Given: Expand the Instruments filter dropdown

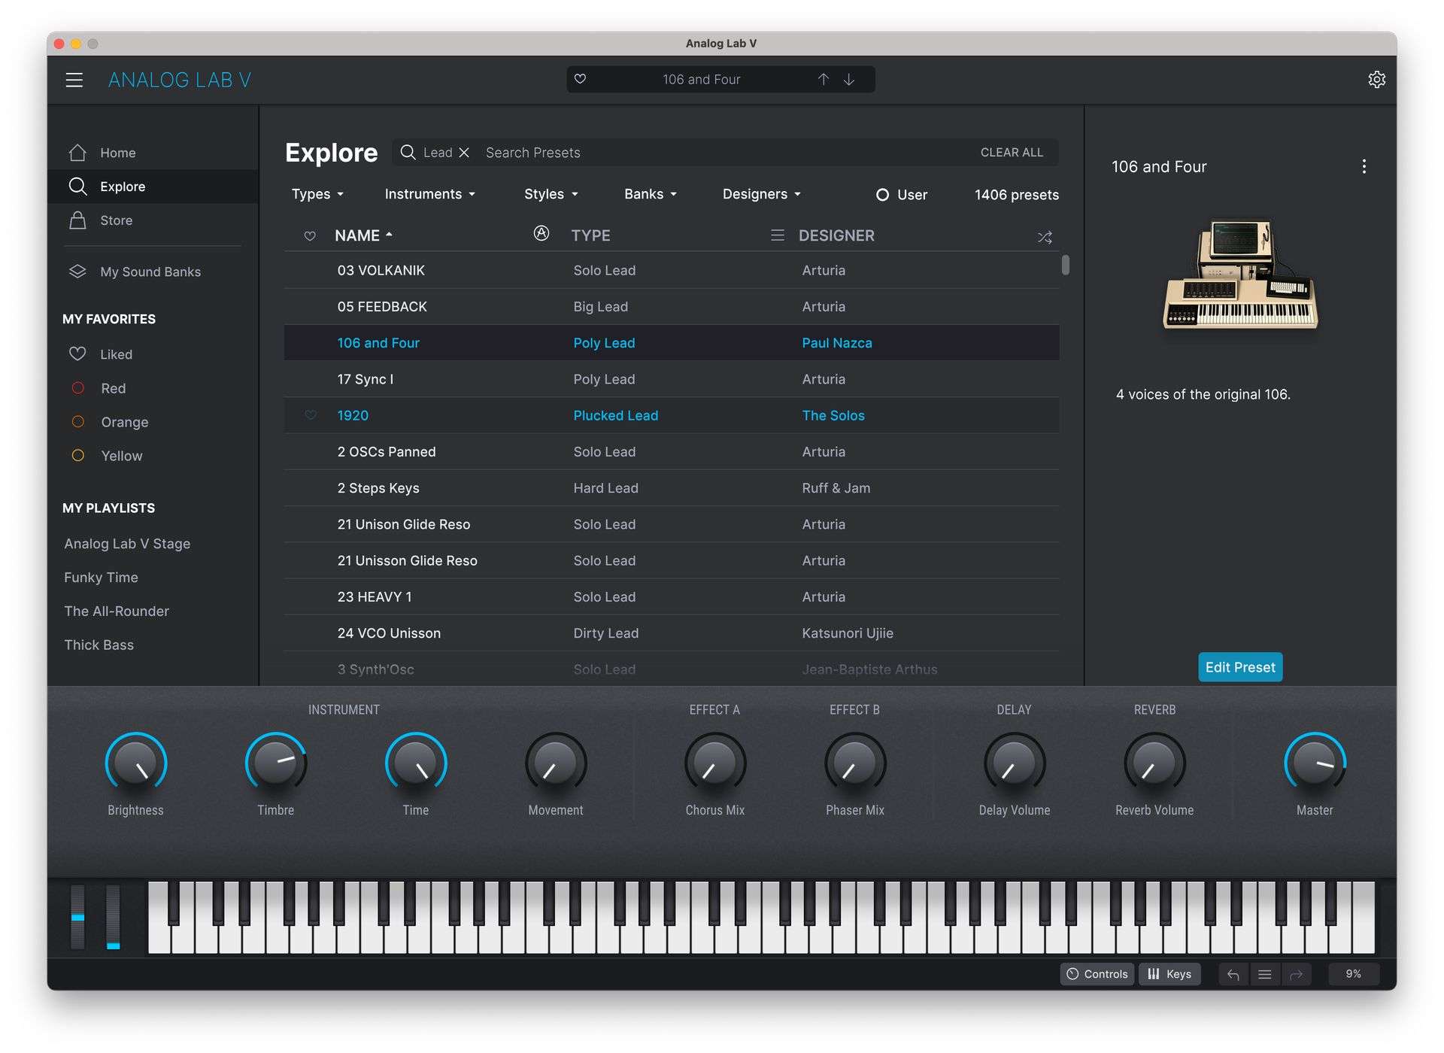Looking at the screenshot, I should pyautogui.click(x=429, y=194).
